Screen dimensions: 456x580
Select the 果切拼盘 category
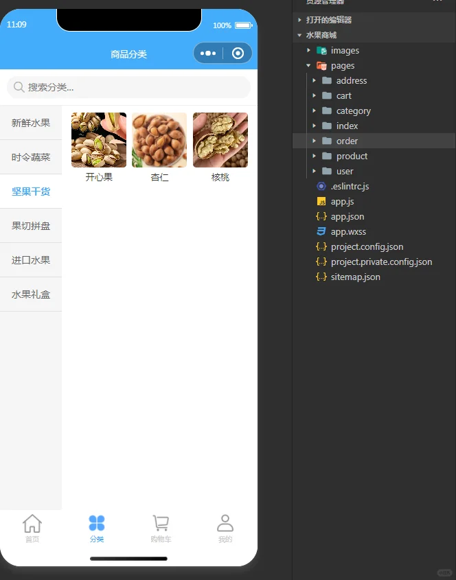[x=31, y=226]
